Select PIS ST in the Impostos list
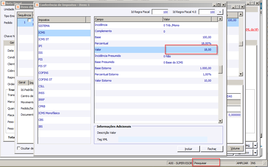 tap(64, 66)
